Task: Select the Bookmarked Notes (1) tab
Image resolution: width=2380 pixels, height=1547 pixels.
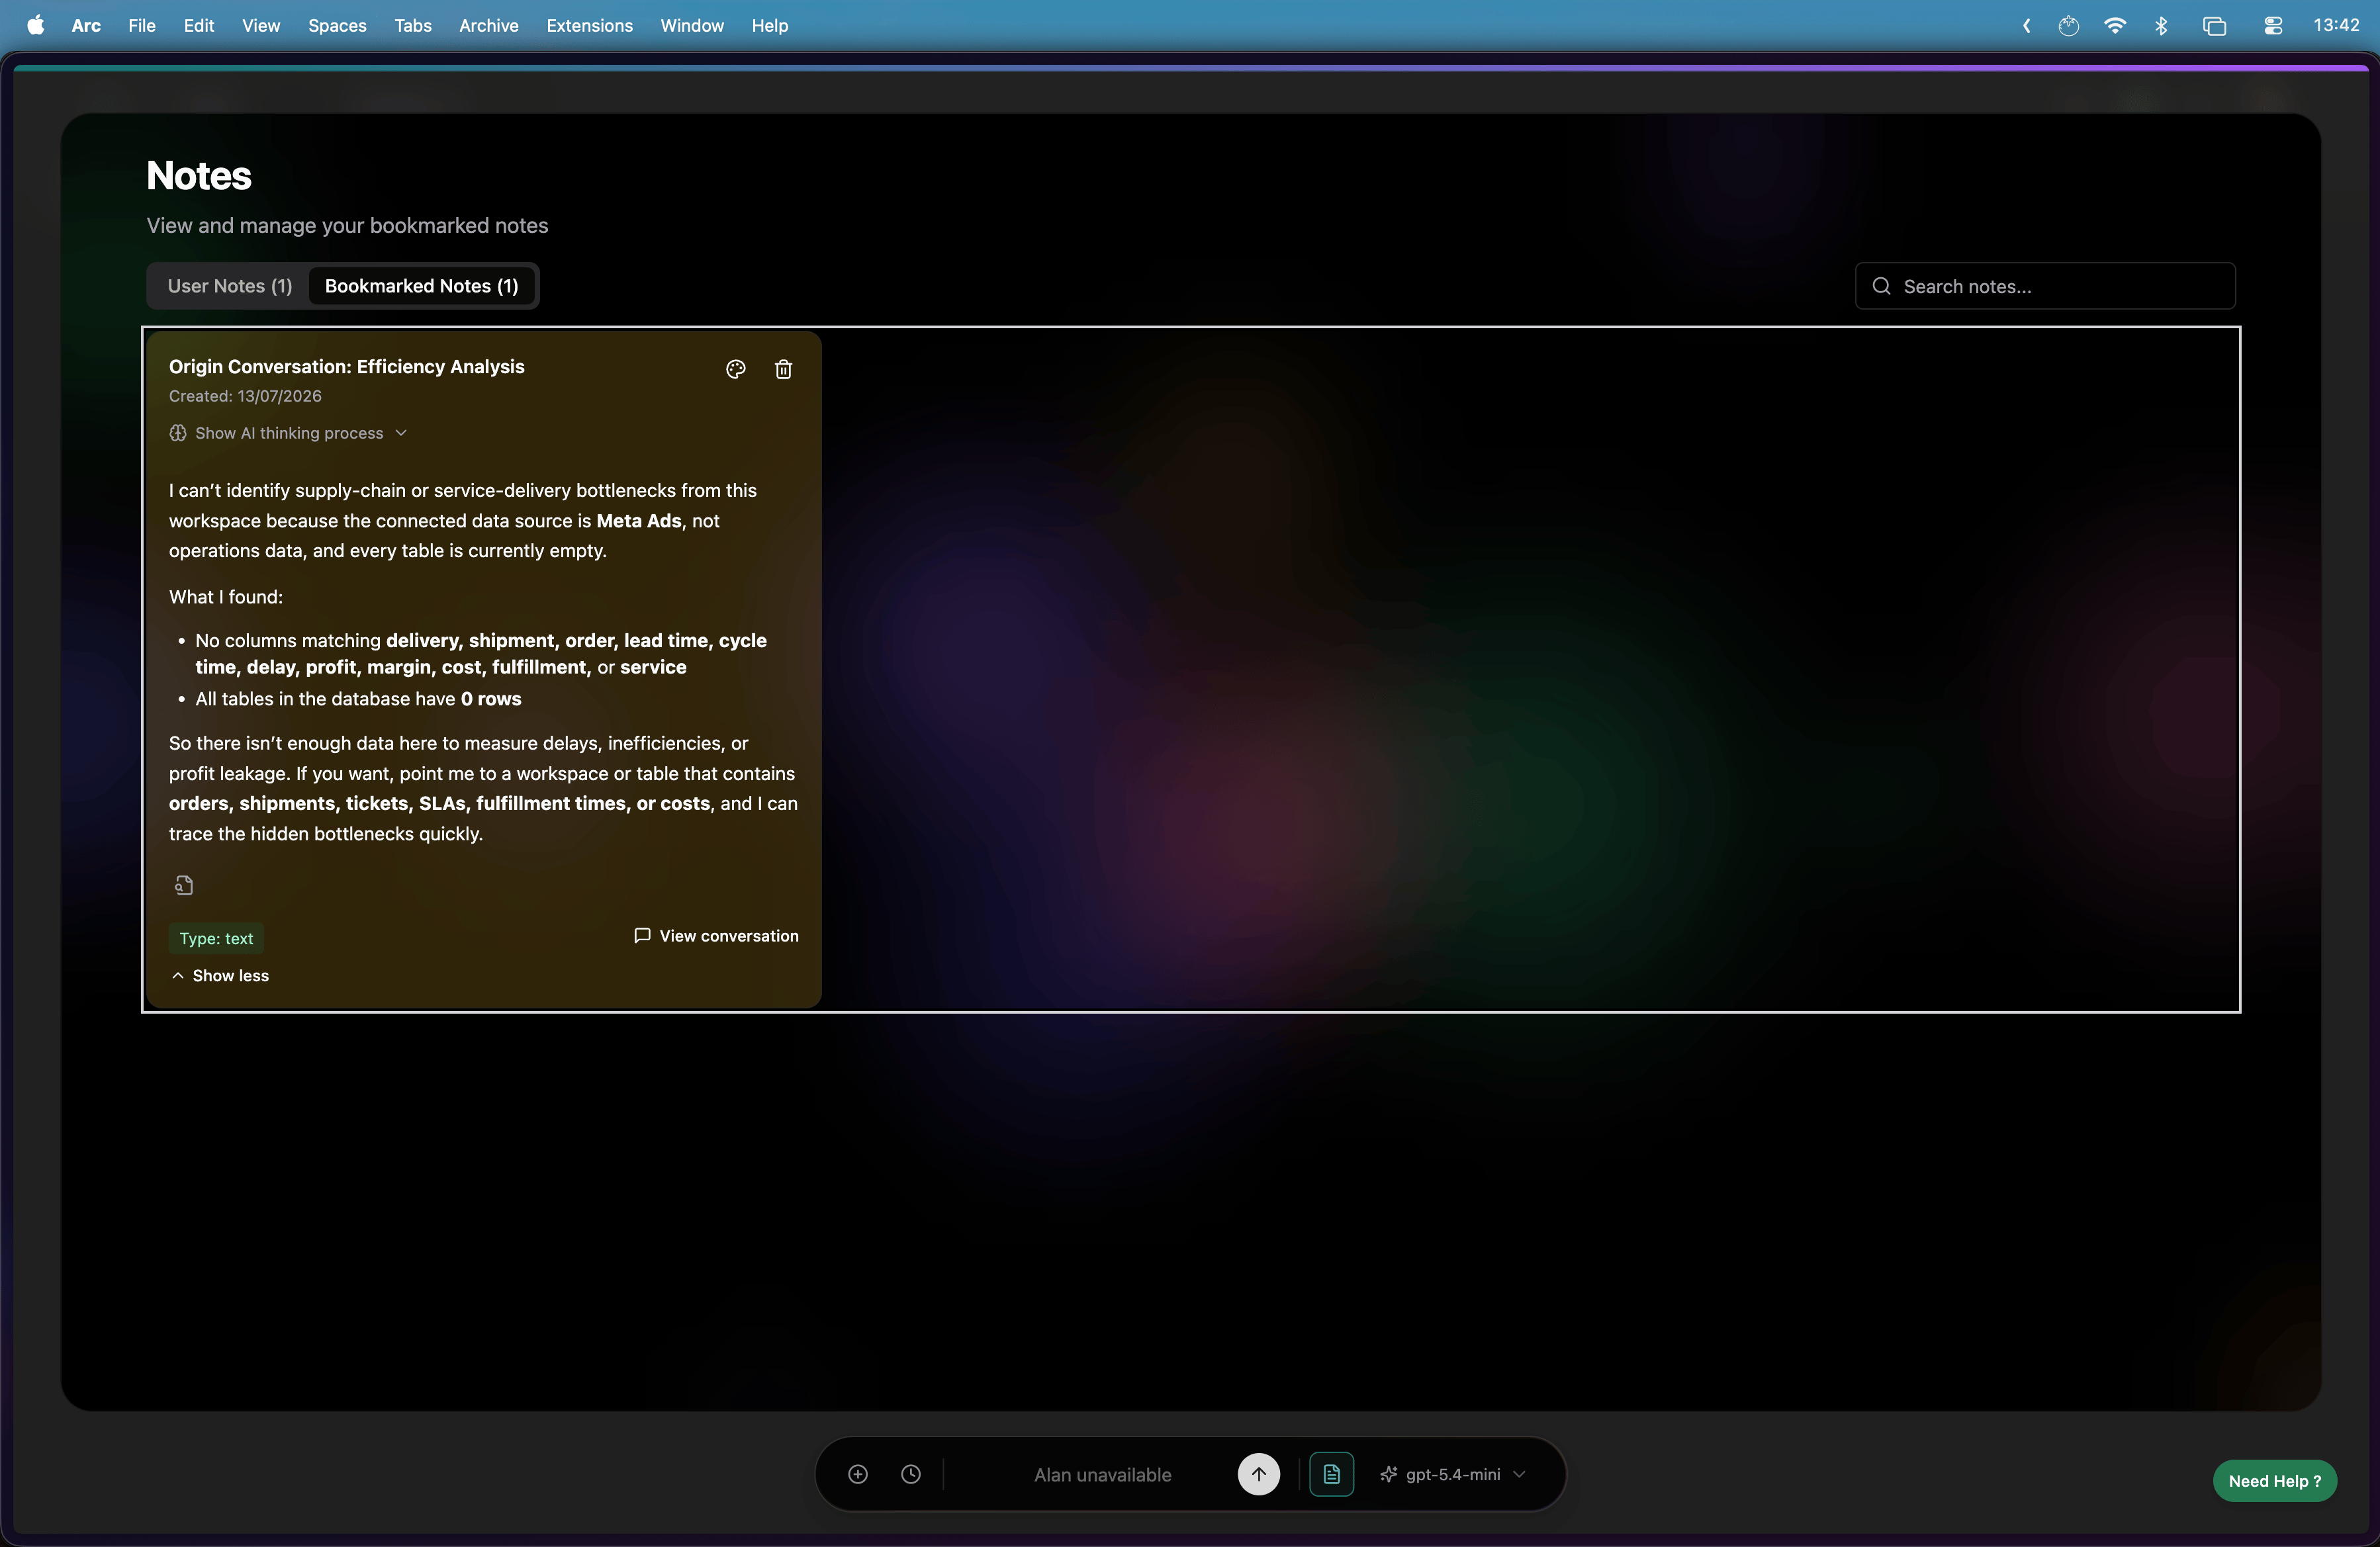Action: coord(421,286)
